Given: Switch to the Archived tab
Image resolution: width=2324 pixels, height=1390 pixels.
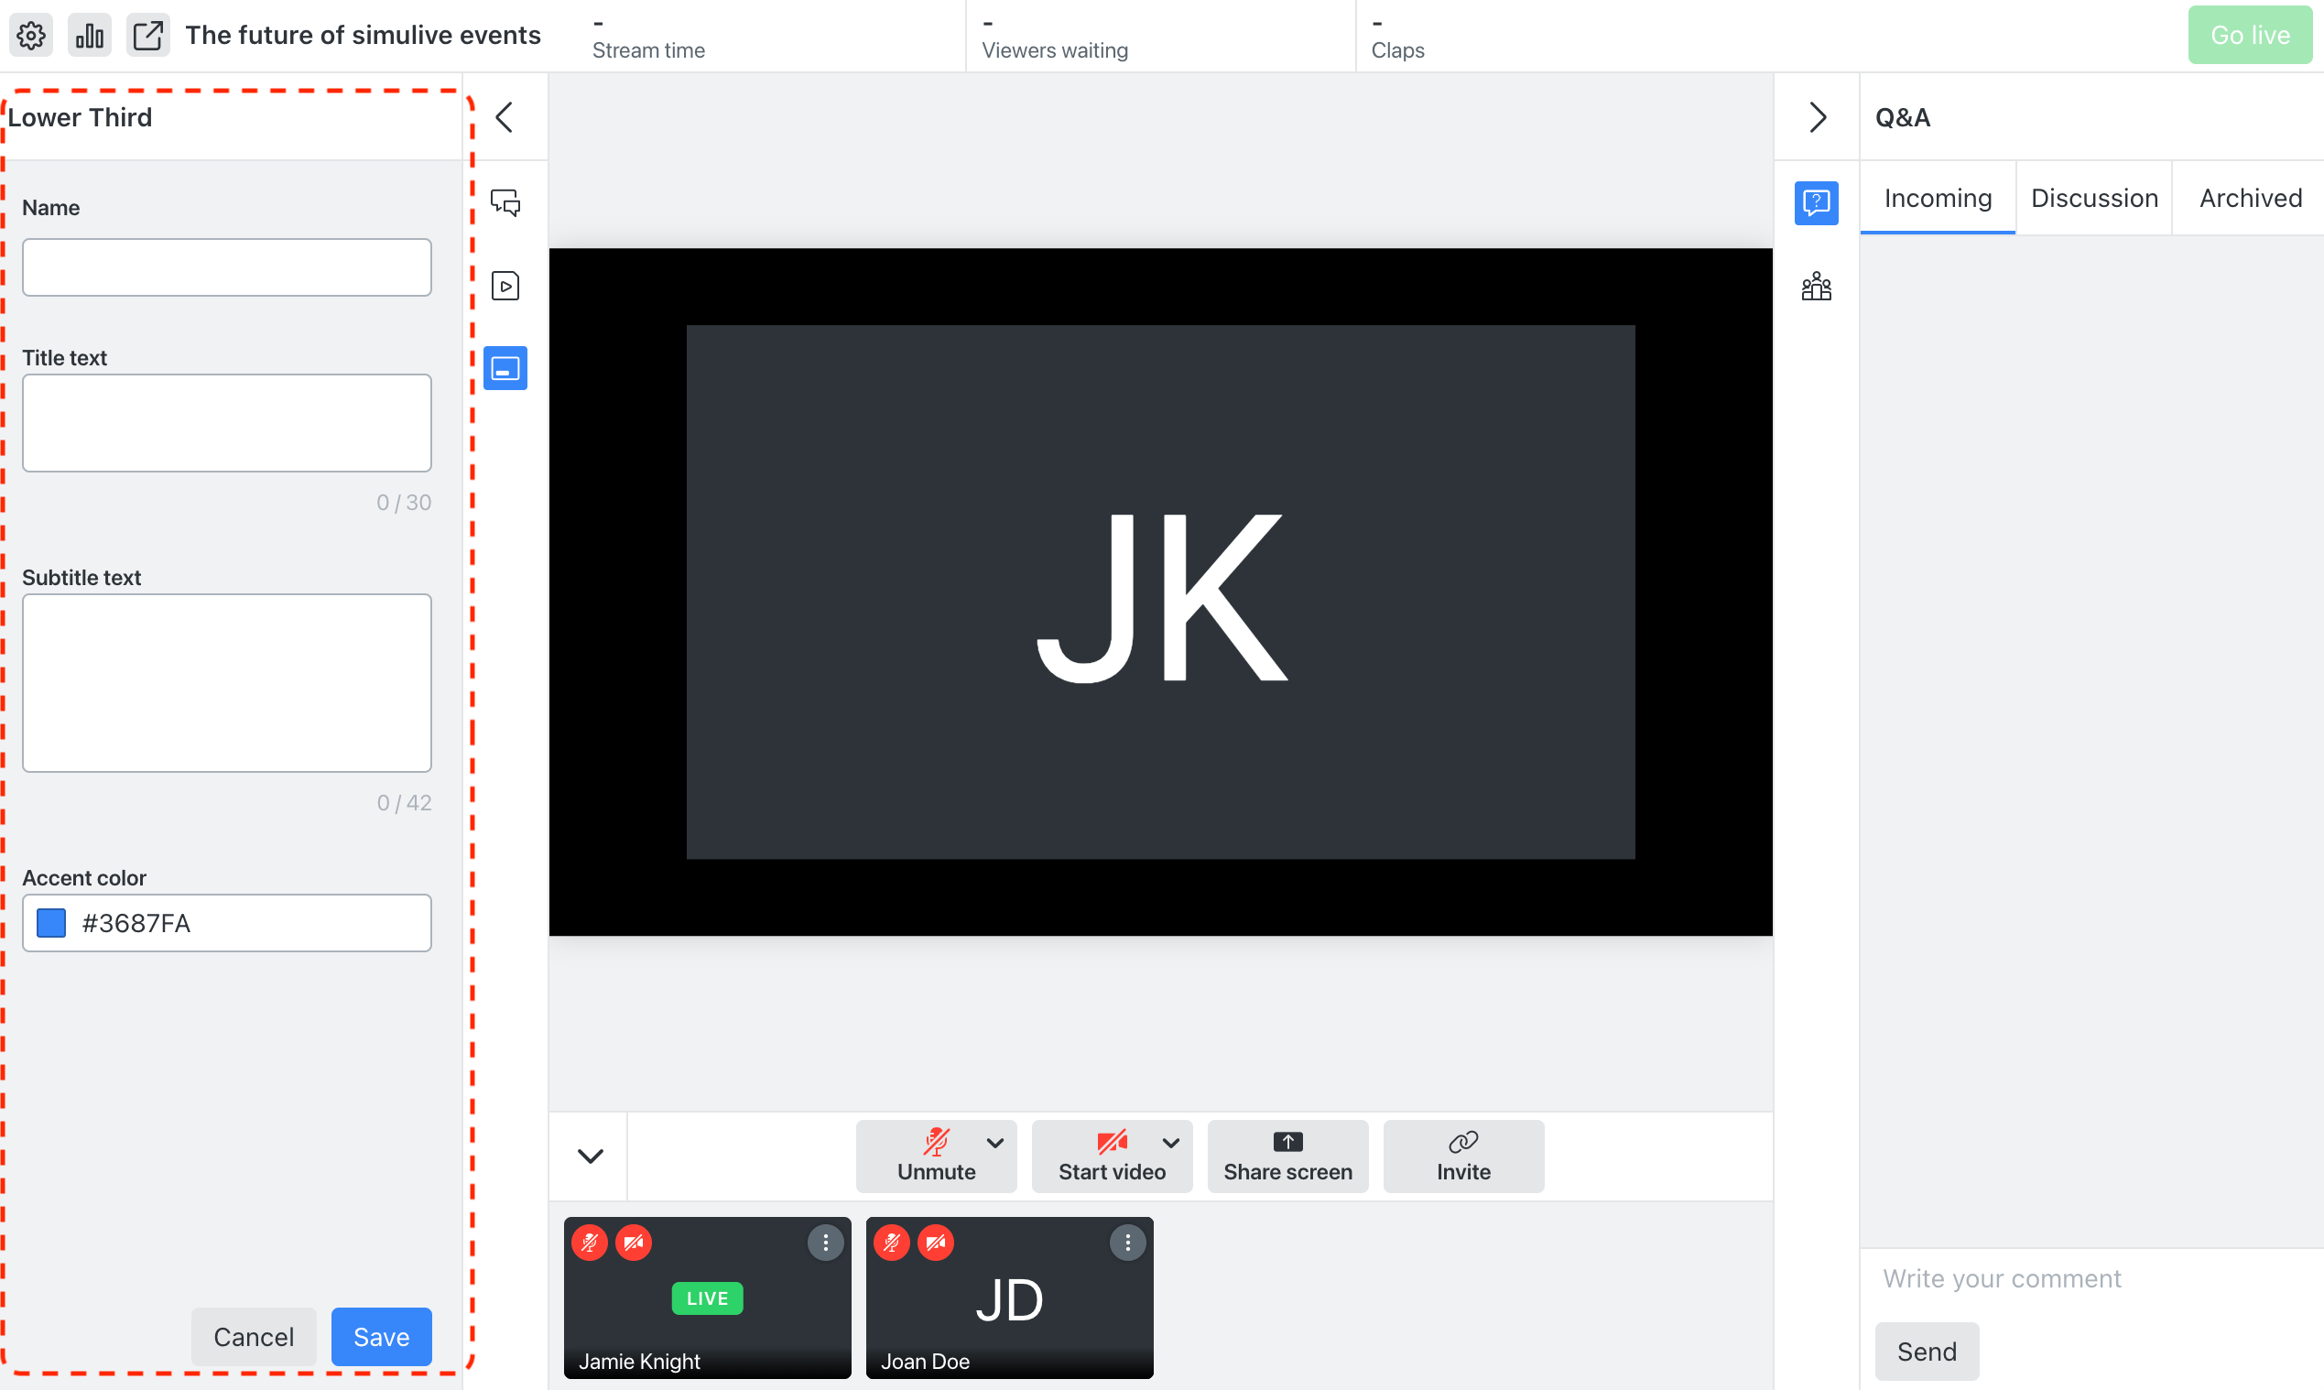Looking at the screenshot, I should [2250, 198].
